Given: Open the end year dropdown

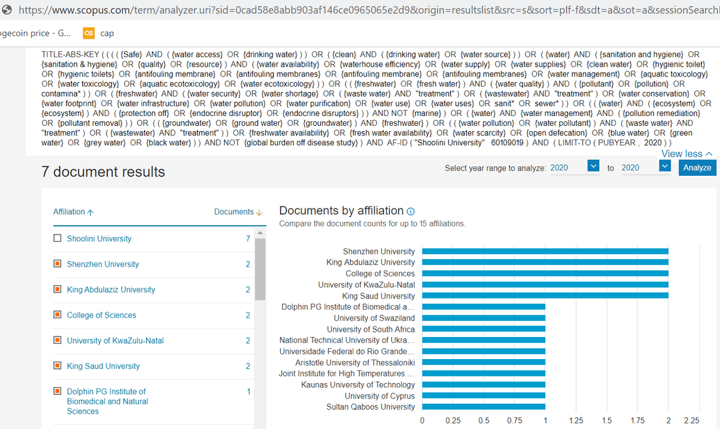Looking at the screenshot, I should click(665, 166).
